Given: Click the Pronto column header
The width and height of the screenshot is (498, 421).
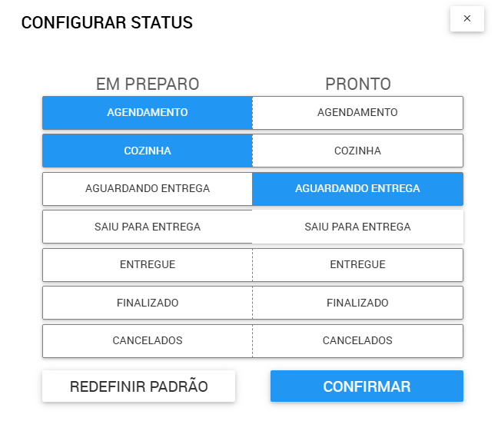Looking at the screenshot, I should point(358,84).
